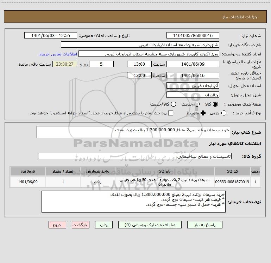The height and width of the screenshot is (263, 271).
Task: Toggle the اسناد خزانه اسلامی payment checkbox
Action: click(x=171, y=113)
